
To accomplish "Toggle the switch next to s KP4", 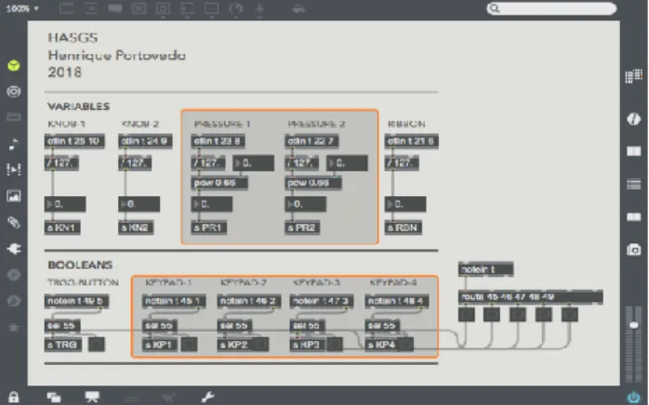I will (x=405, y=345).
